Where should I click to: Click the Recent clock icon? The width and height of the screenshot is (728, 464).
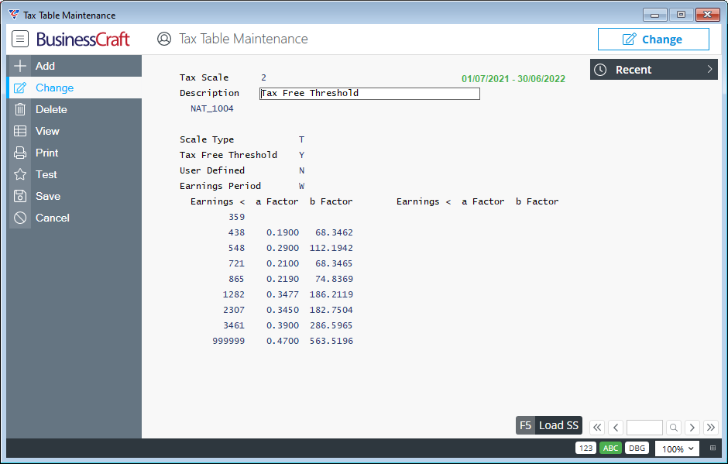(x=600, y=70)
